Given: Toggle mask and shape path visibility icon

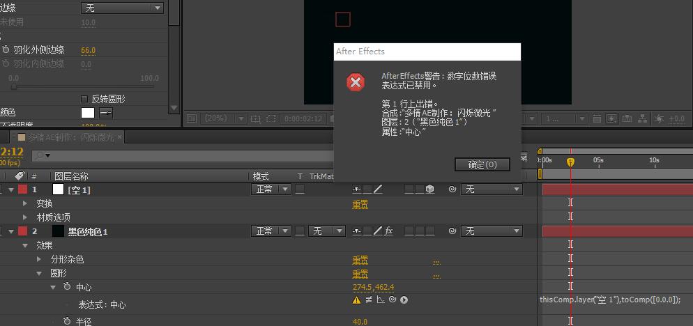Looking at the screenshot, I should coord(271,118).
